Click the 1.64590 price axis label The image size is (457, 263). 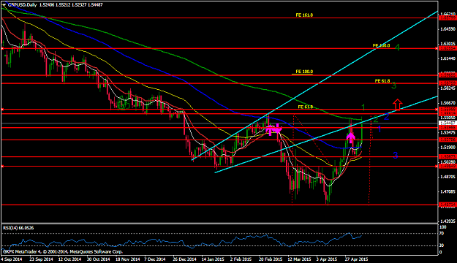(x=448, y=29)
